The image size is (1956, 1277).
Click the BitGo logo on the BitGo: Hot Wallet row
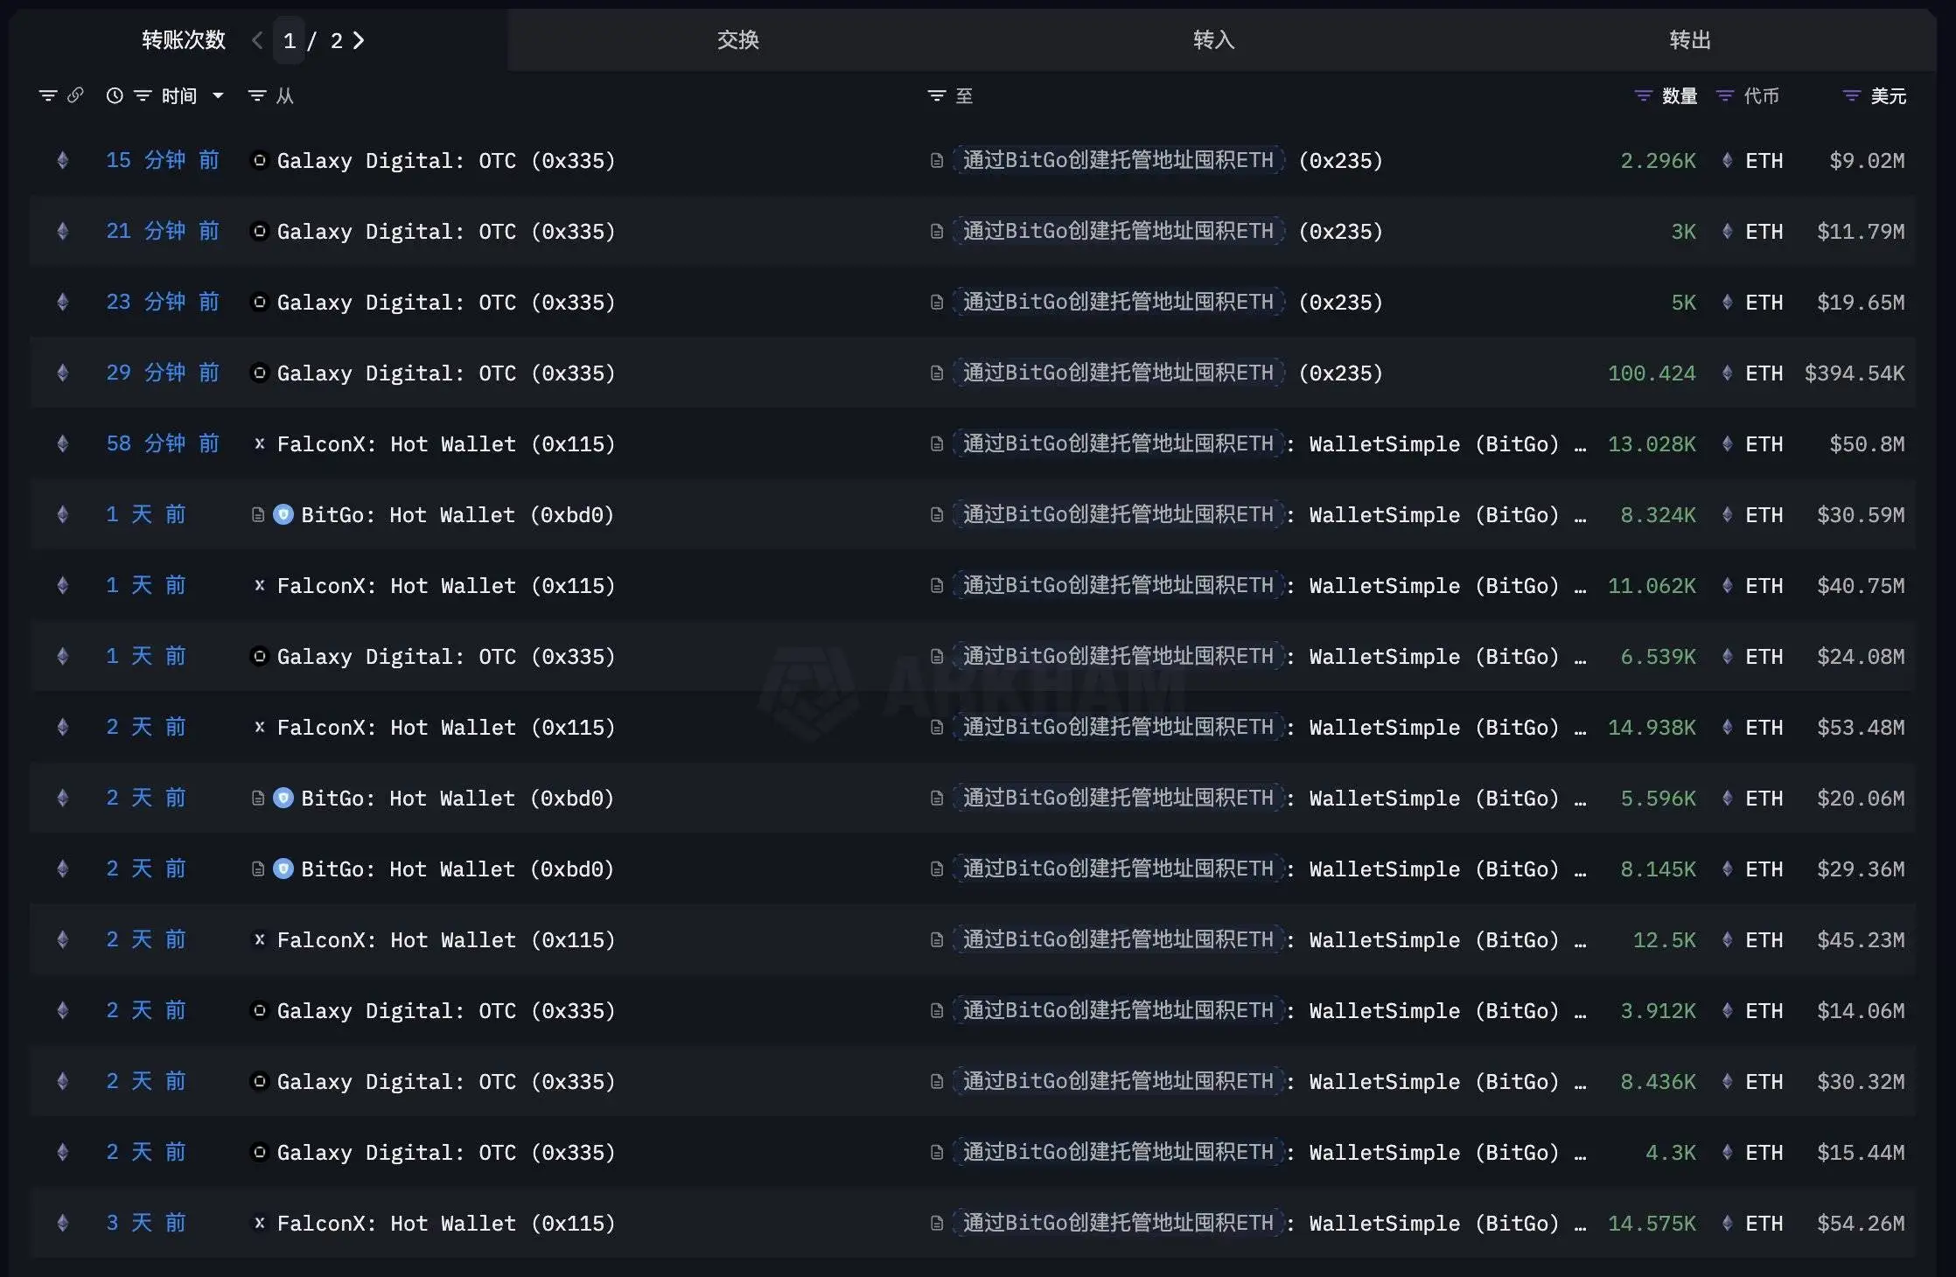coord(283,514)
